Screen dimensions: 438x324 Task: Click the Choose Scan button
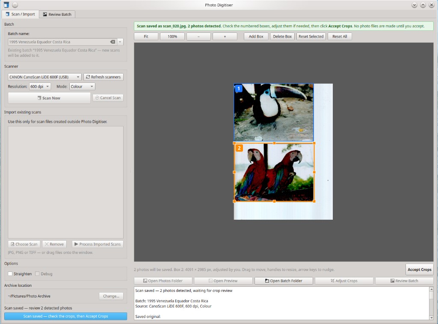pyautogui.click(x=24, y=244)
